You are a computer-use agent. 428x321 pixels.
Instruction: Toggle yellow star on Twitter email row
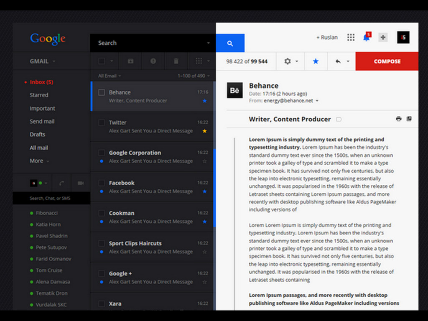pyautogui.click(x=204, y=131)
